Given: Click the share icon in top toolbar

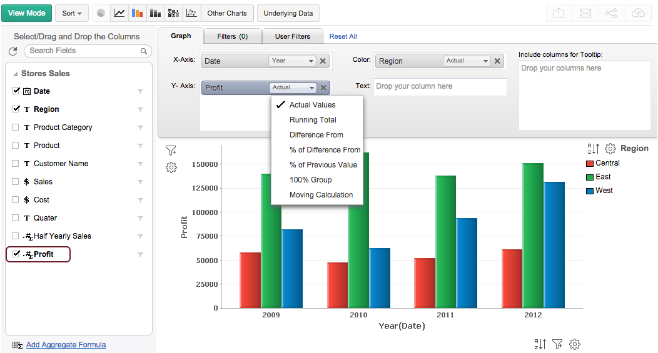Looking at the screenshot, I should click(x=612, y=13).
